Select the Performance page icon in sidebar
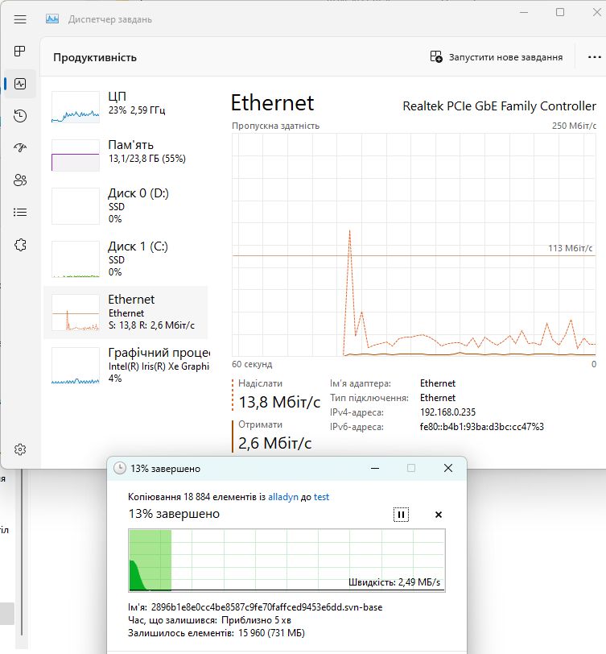The width and height of the screenshot is (606, 654). [20, 84]
